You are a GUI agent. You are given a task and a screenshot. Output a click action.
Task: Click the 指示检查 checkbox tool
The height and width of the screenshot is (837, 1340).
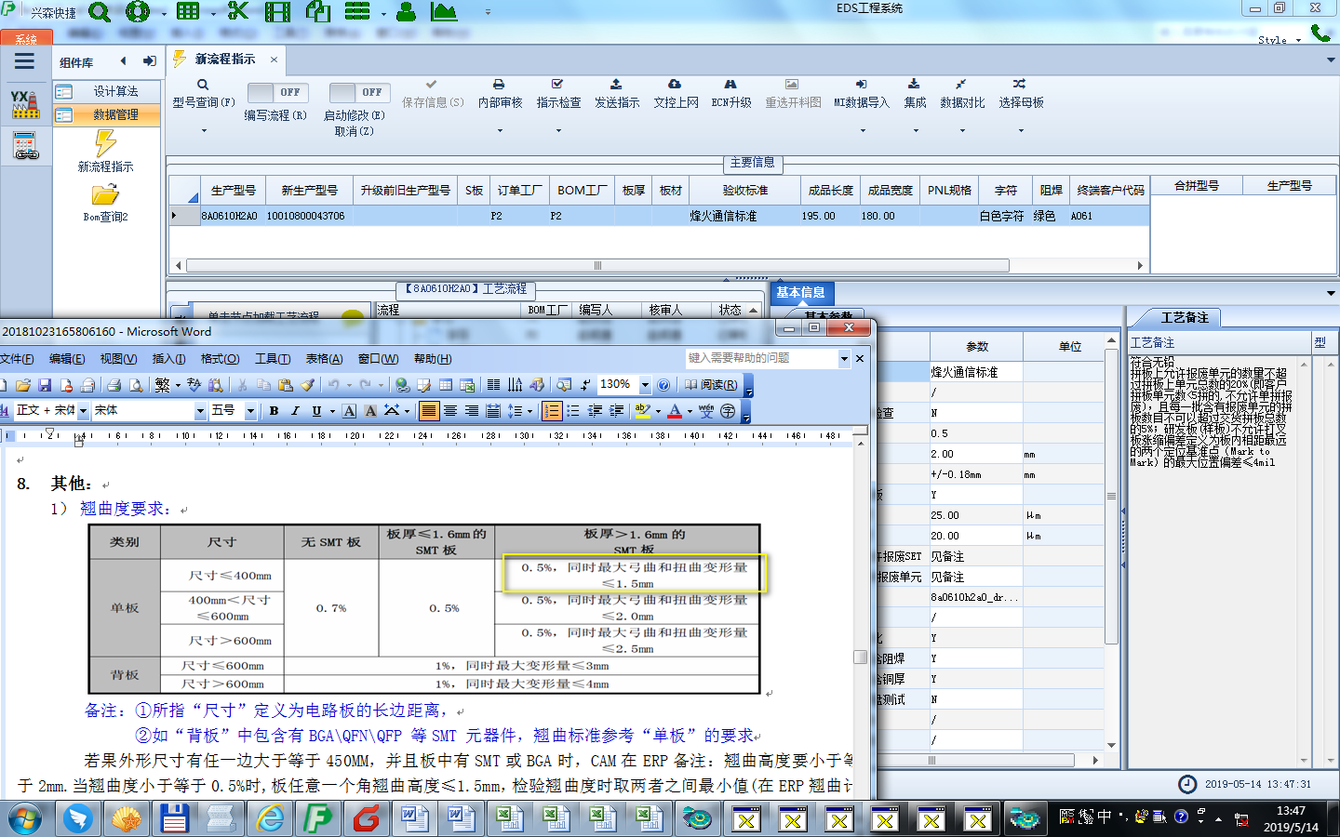(558, 94)
